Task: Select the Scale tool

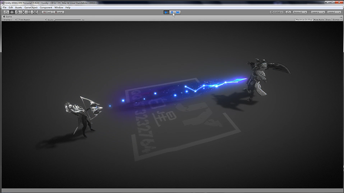Action: (x=24, y=12)
